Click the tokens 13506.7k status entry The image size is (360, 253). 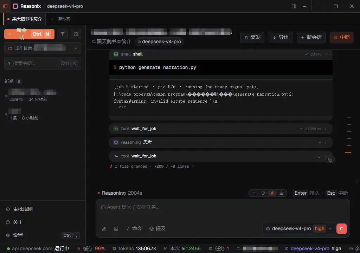point(134,249)
